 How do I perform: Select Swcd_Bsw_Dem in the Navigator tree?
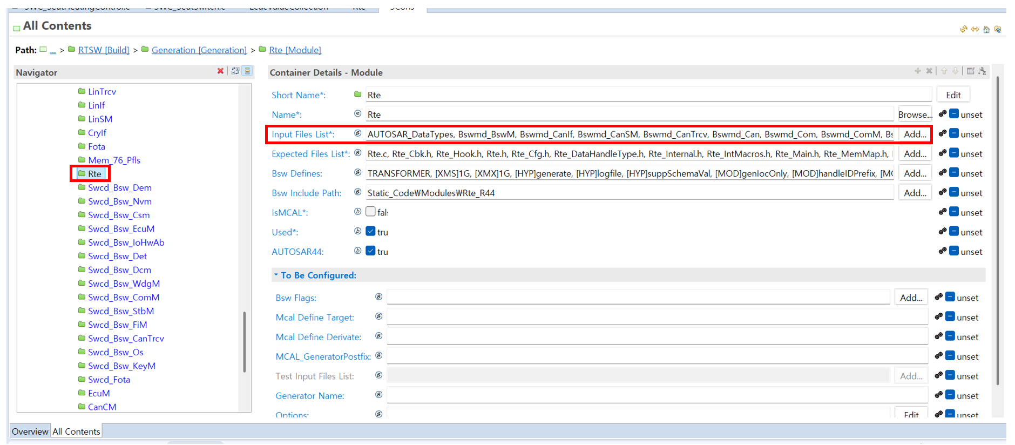[x=120, y=187]
